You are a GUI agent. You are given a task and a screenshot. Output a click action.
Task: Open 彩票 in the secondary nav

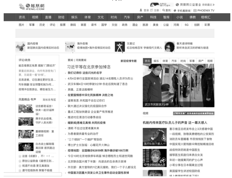coord(207,25)
